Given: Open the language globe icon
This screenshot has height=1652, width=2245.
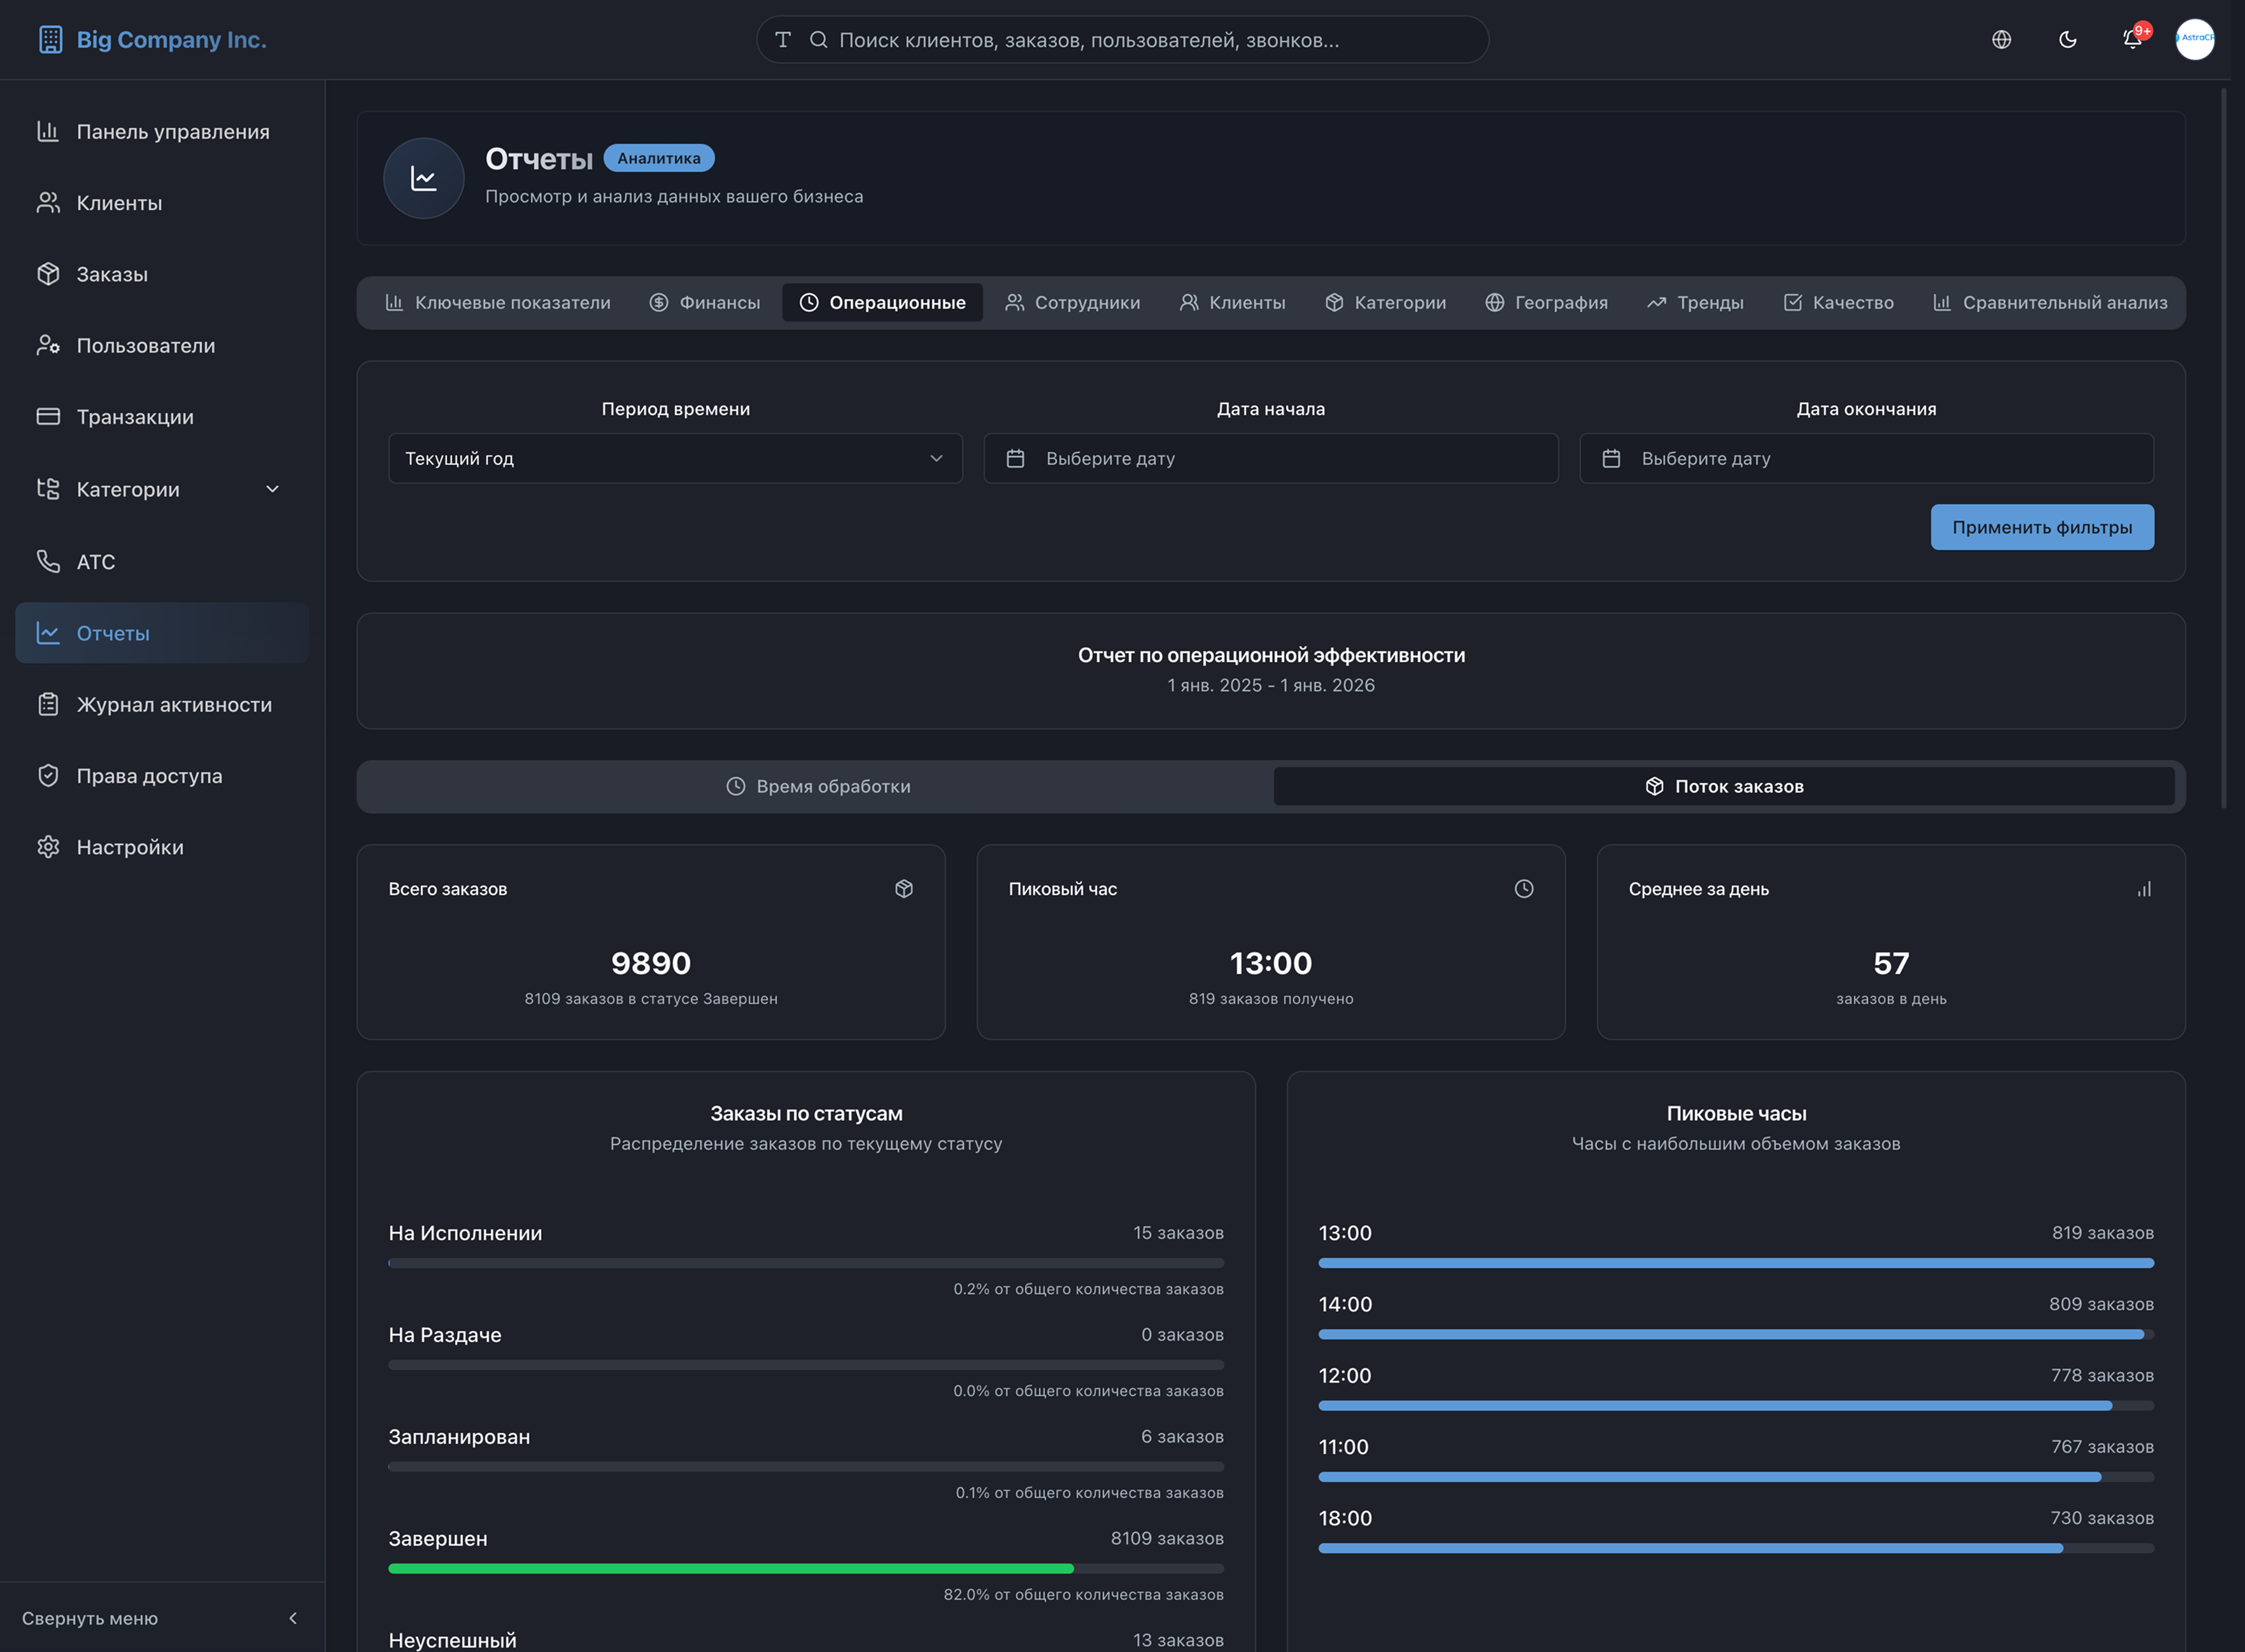Looking at the screenshot, I should (2001, 40).
